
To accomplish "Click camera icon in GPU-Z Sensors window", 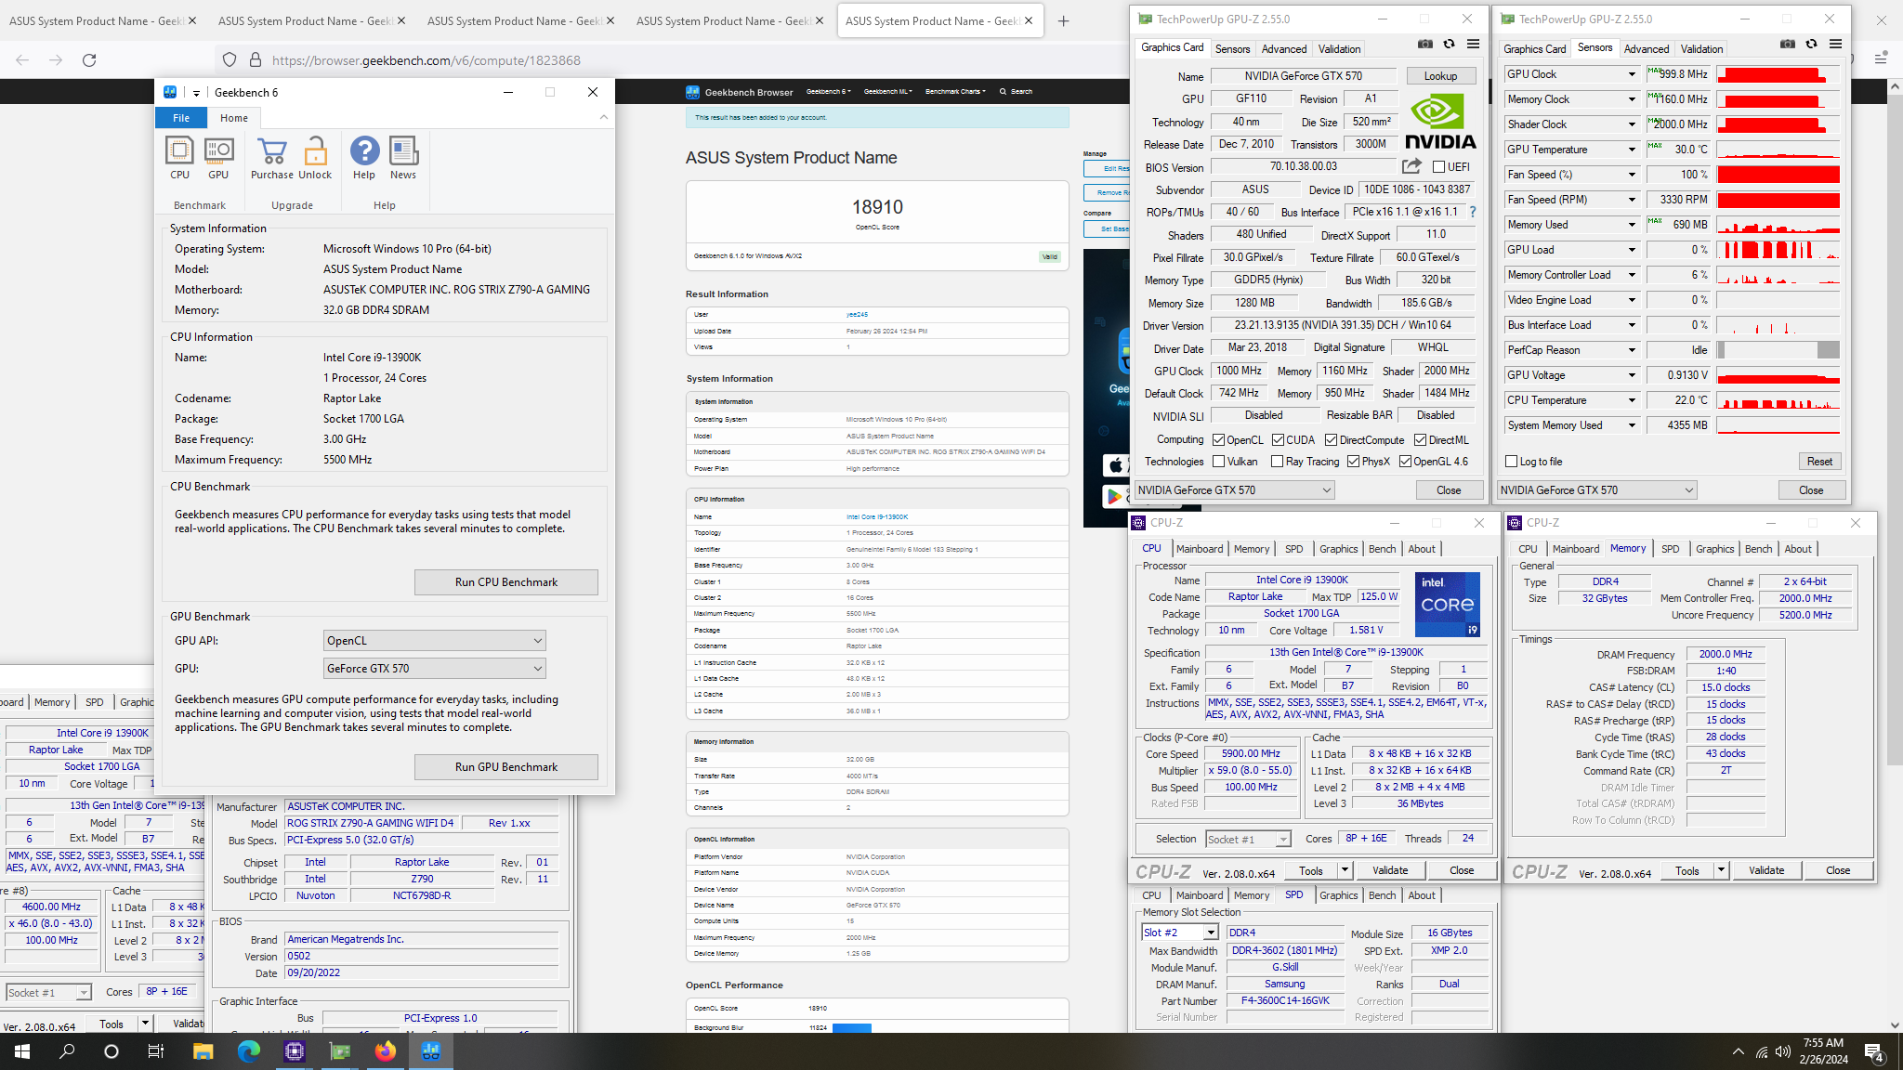I will [1788, 44].
